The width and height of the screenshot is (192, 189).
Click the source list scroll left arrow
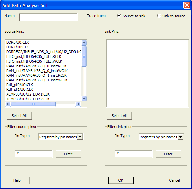coord(8,104)
